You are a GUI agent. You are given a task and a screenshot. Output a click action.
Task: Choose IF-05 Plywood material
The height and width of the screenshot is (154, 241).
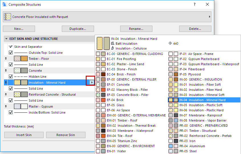[204, 74]
